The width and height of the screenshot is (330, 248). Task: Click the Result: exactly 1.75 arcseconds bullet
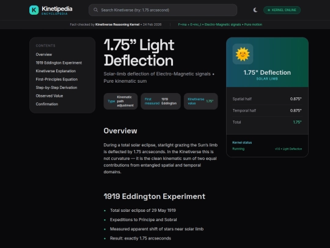[141, 238]
